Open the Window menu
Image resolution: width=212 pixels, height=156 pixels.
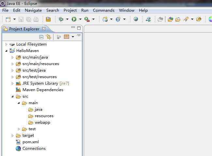pyautogui.click(x=127, y=10)
